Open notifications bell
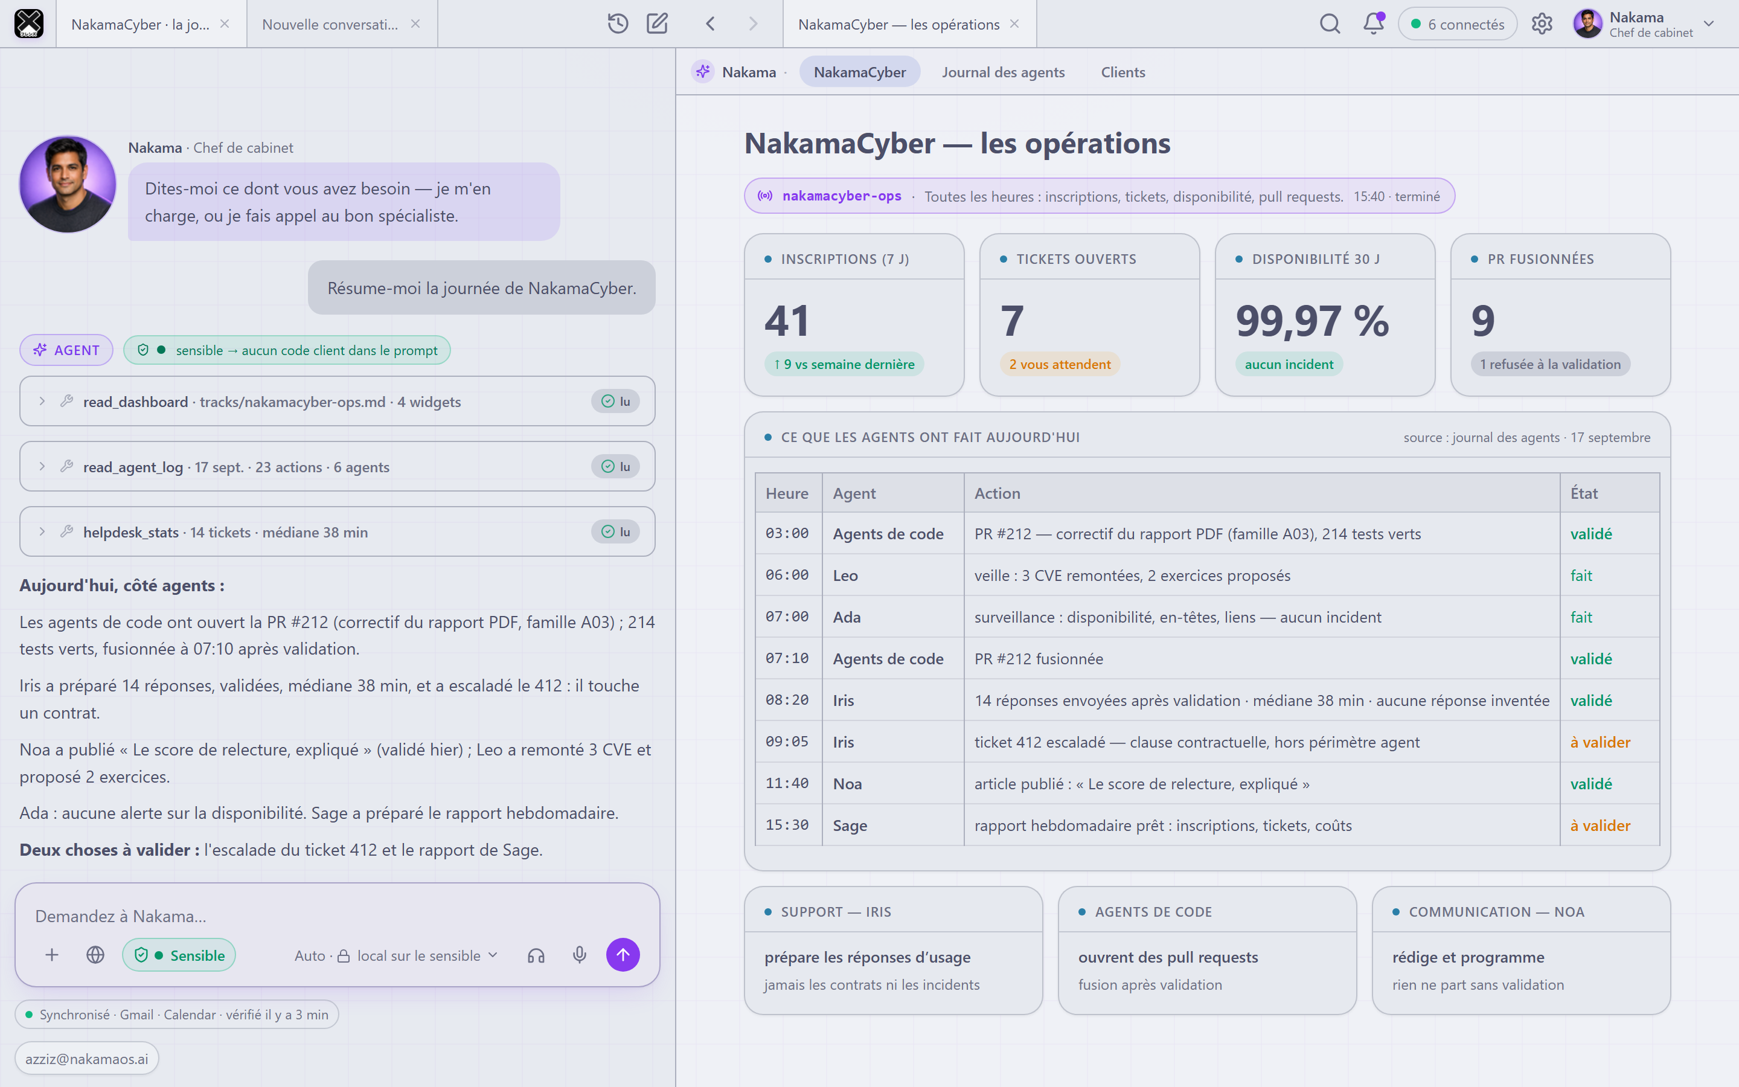 (1373, 24)
